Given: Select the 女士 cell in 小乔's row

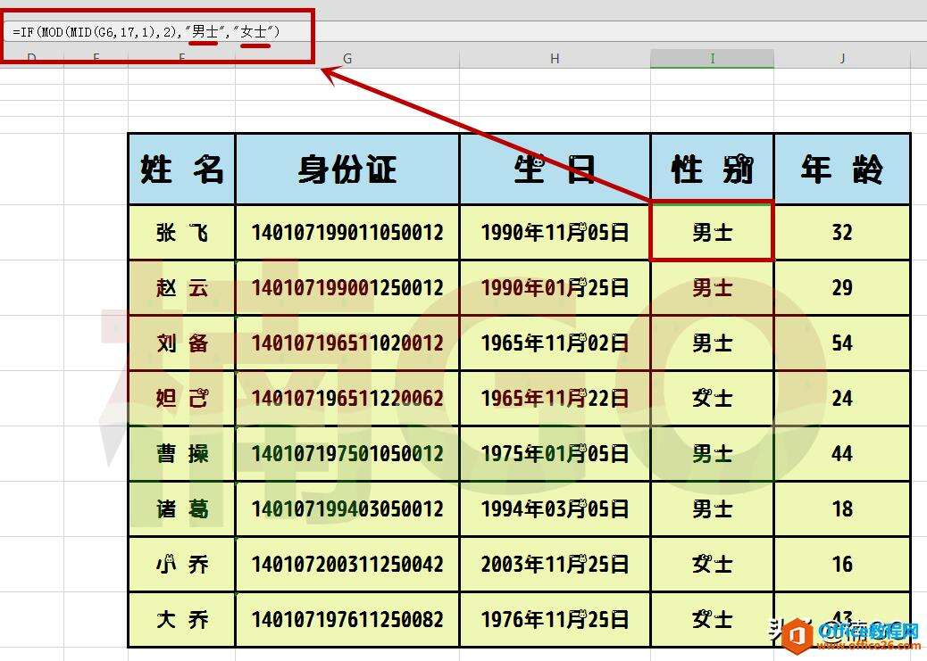Looking at the screenshot, I should coord(712,564).
